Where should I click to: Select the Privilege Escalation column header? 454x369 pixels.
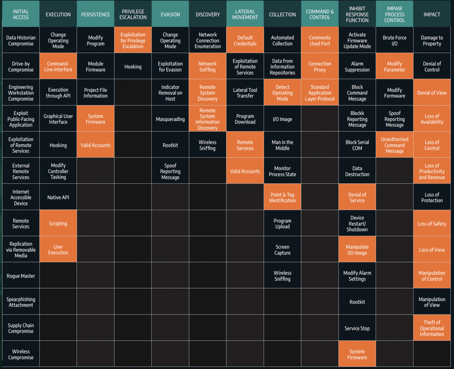pos(133,14)
